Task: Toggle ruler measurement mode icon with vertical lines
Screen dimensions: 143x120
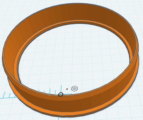Action: pos(75,89)
